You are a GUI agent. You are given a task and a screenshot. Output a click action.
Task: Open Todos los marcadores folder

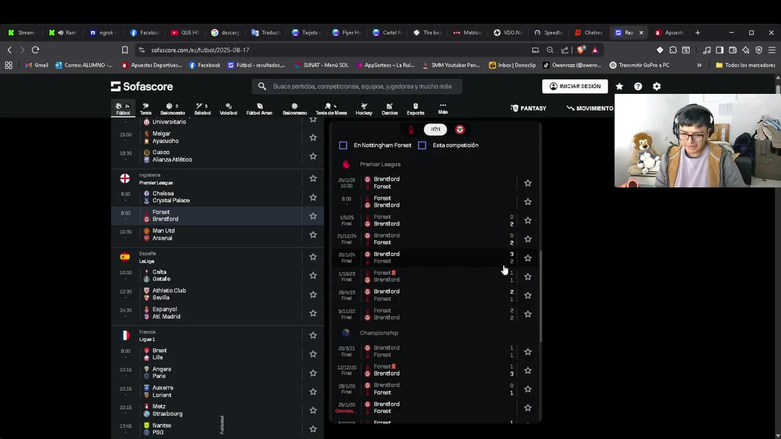(x=745, y=65)
